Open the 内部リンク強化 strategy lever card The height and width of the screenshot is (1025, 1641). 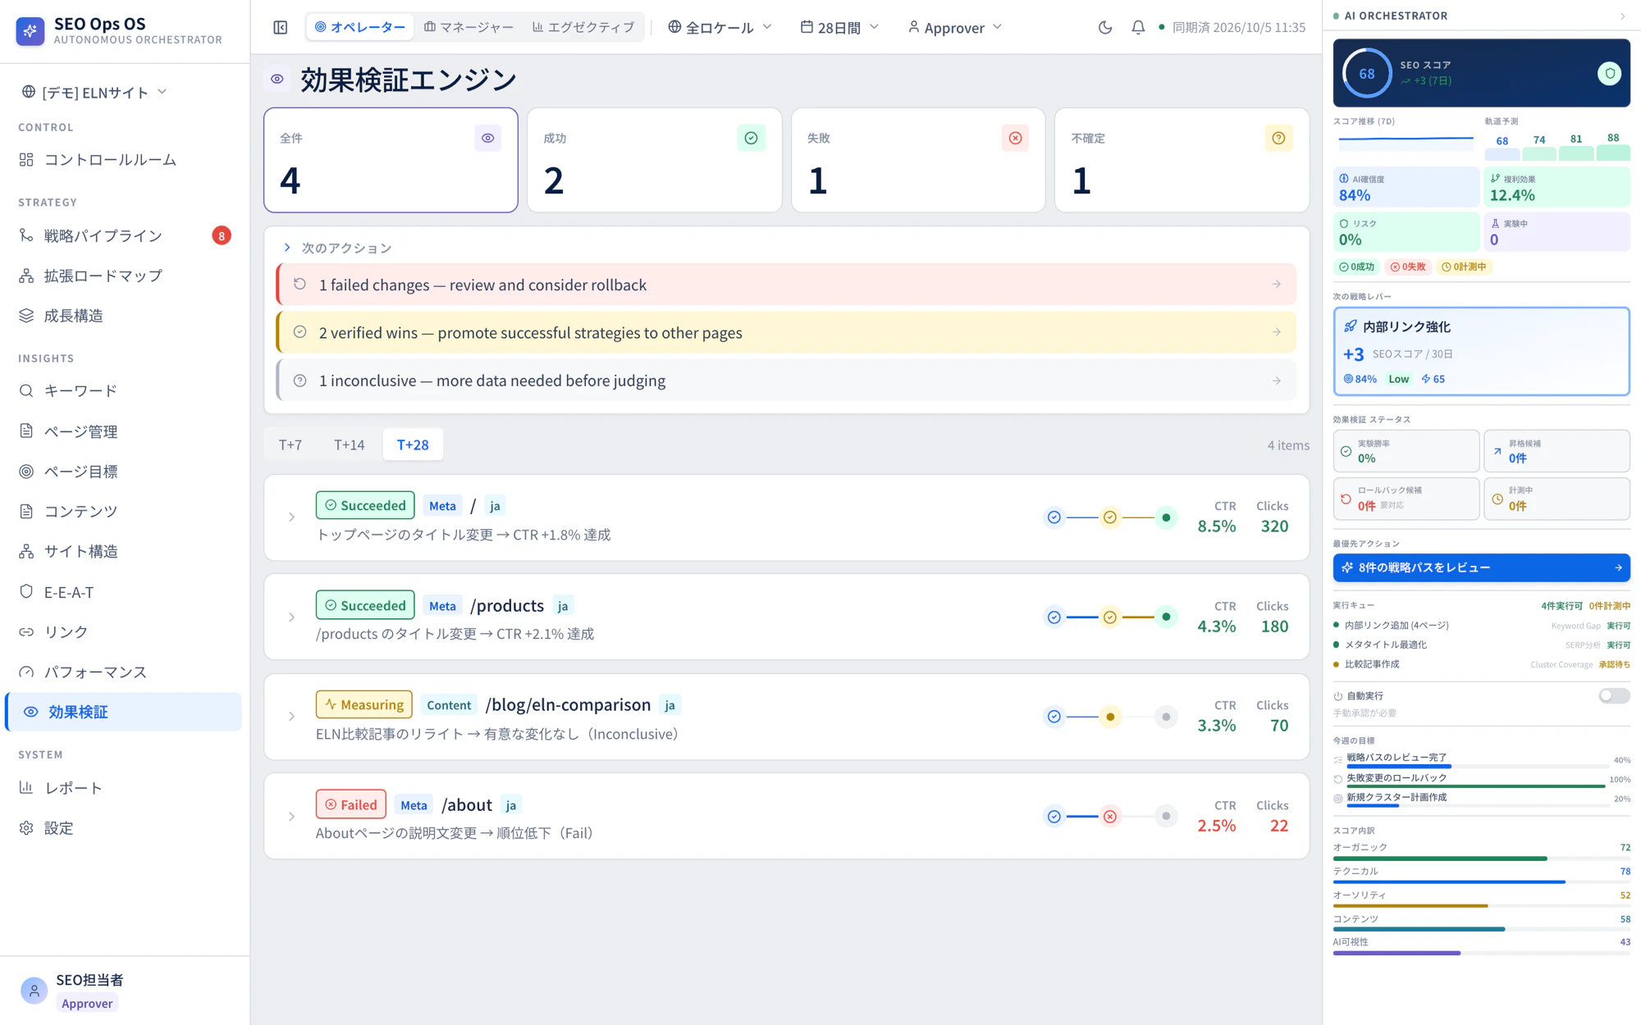[x=1481, y=352]
